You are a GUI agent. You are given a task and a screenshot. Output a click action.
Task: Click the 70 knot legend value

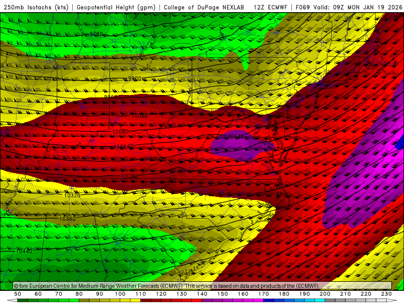pos(59,294)
